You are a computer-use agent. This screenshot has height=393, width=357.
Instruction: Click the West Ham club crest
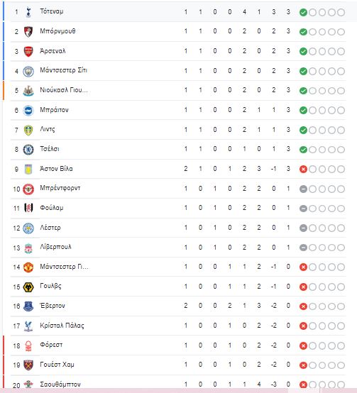[28, 365]
